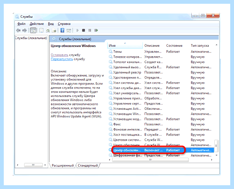The height and width of the screenshot is (189, 234).
Task: Toggle the action pane toolbar icon
Action: pos(69,31)
